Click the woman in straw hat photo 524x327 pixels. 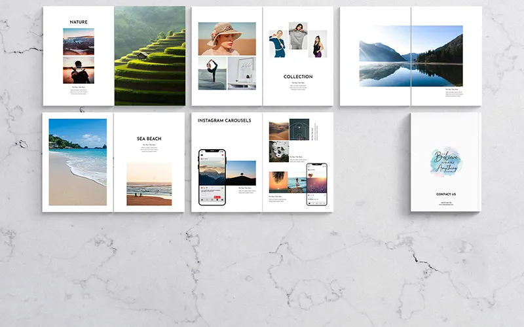coord(227,39)
